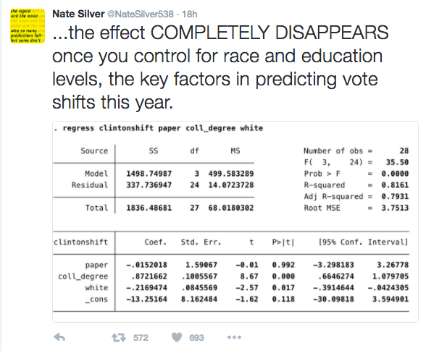Retweet this tweet using the arrows icon
The image size is (426, 351).
pos(119,337)
